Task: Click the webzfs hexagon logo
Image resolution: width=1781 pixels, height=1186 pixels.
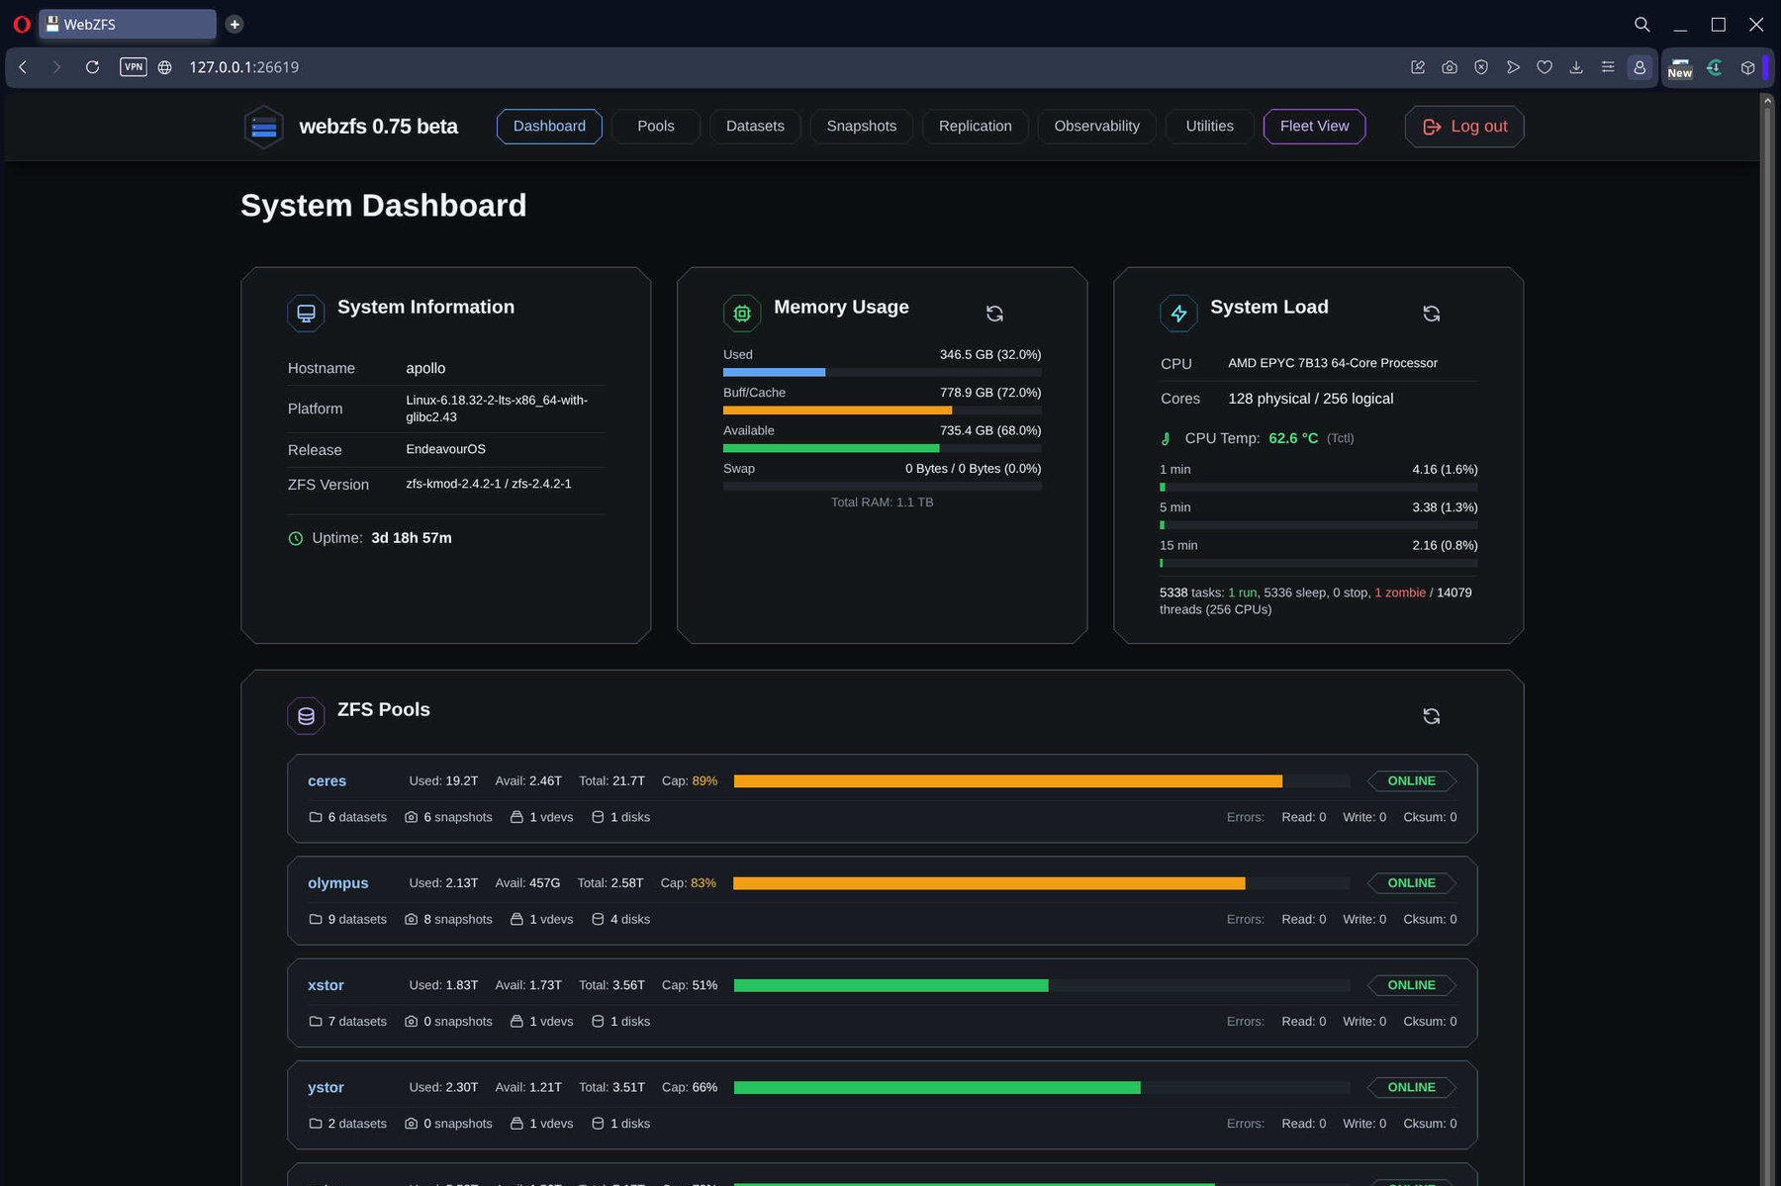Action: coord(263,127)
